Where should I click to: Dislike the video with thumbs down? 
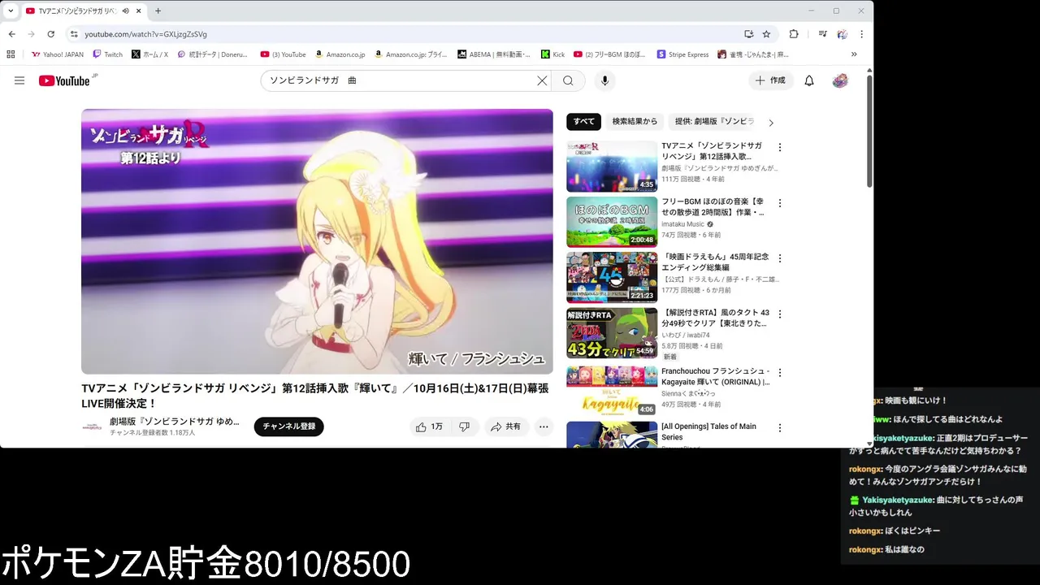click(x=464, y=427)
